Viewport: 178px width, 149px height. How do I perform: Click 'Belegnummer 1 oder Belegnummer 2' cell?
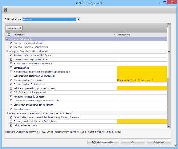[142, 80]
